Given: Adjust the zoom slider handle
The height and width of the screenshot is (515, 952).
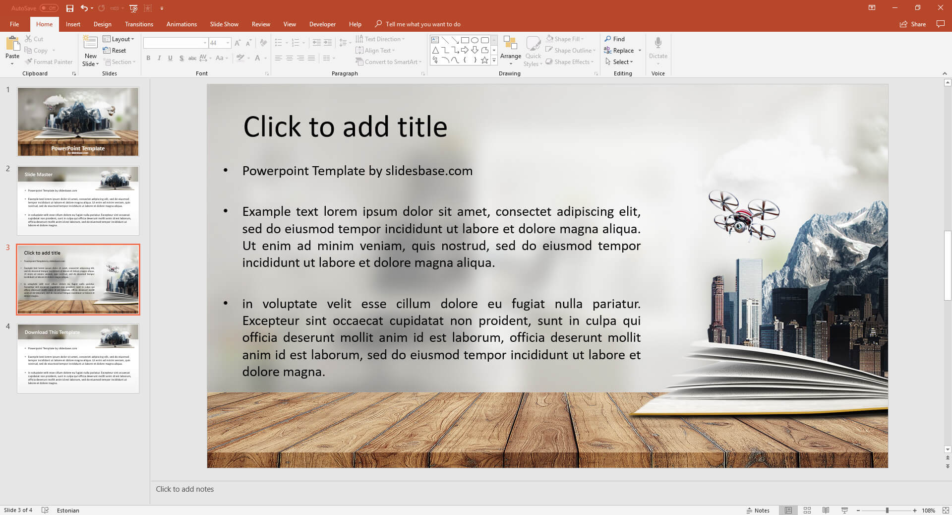Looking at the screenshot, I should (x=887, y=510).
